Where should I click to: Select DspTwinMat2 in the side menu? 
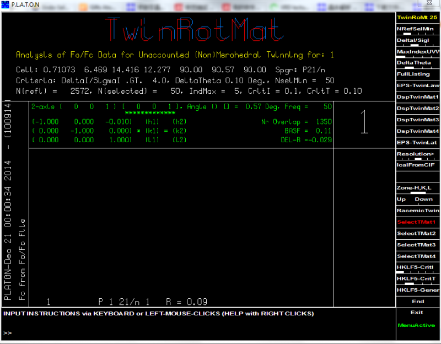point(417,108)
